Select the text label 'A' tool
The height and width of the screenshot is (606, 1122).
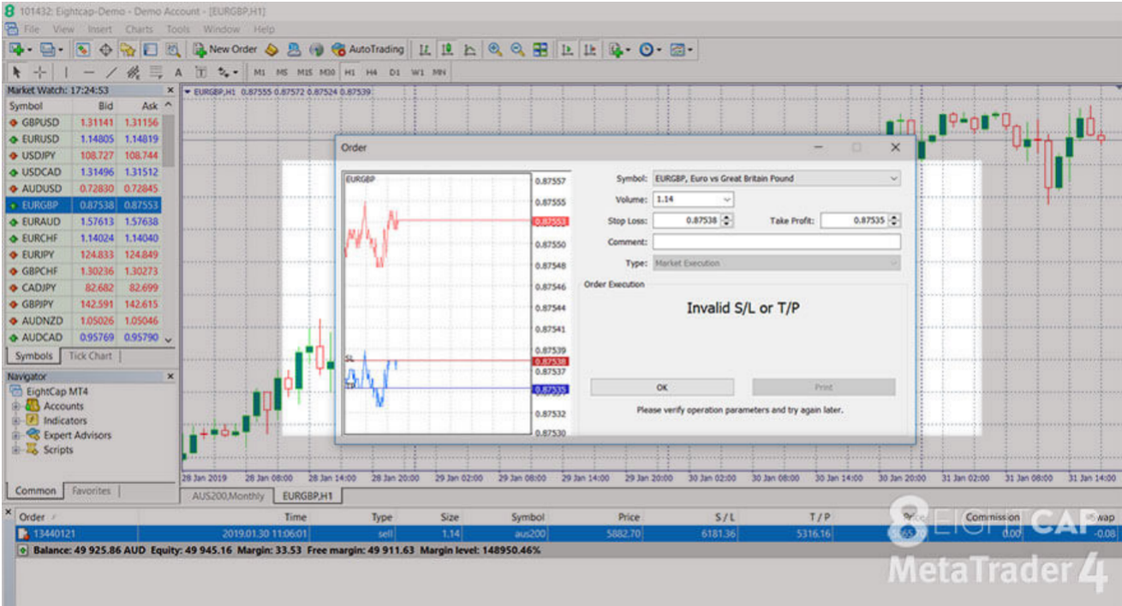(x=178, y=73)
